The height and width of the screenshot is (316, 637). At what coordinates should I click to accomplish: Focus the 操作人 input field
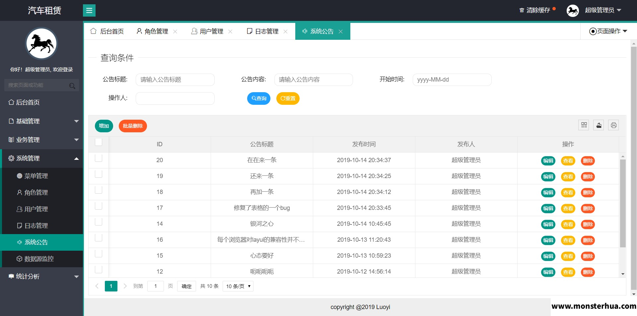[x=175, y=98]
